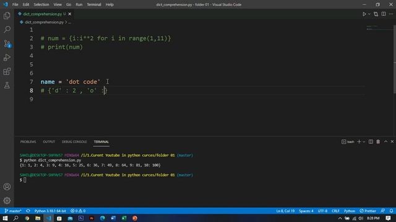The height and width of the screenshot is (222, 396).
Task: Click the master branch status item
Action: click(13, 211)
